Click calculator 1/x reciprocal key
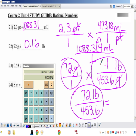136x136 pixels. point(51,110)
